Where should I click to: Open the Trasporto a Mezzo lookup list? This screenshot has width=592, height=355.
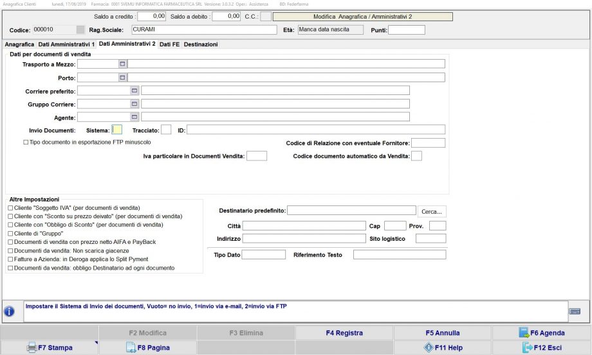tap(122, 64)
